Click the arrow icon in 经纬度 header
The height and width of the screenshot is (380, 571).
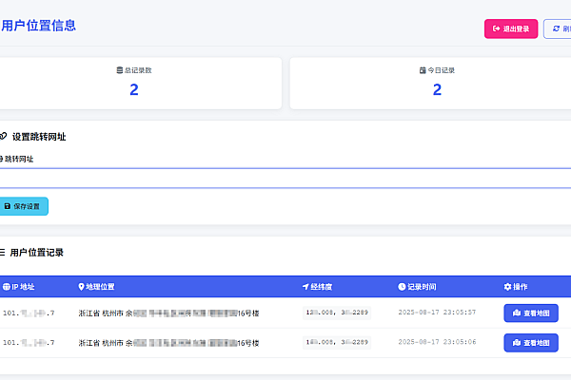(305, 287)
